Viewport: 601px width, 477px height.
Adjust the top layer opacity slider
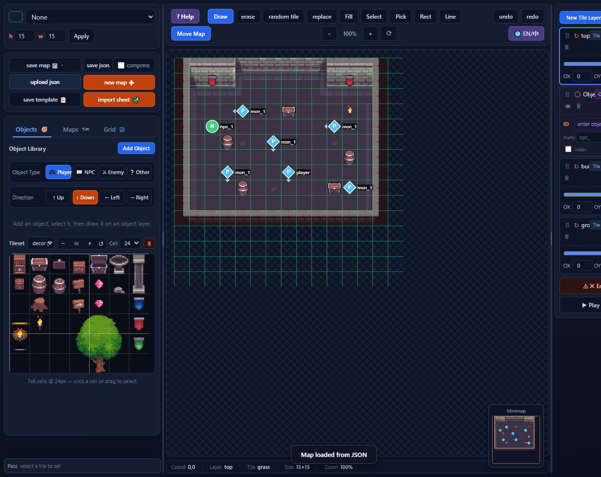(582, 64)
